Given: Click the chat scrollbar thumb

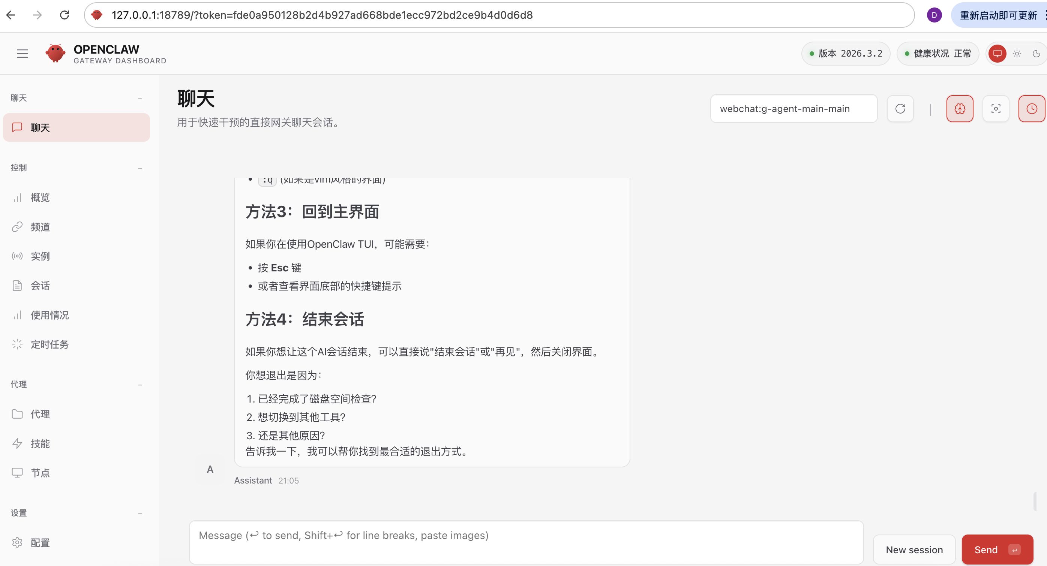Looking at the screenshot, I should click(1035, 502).
